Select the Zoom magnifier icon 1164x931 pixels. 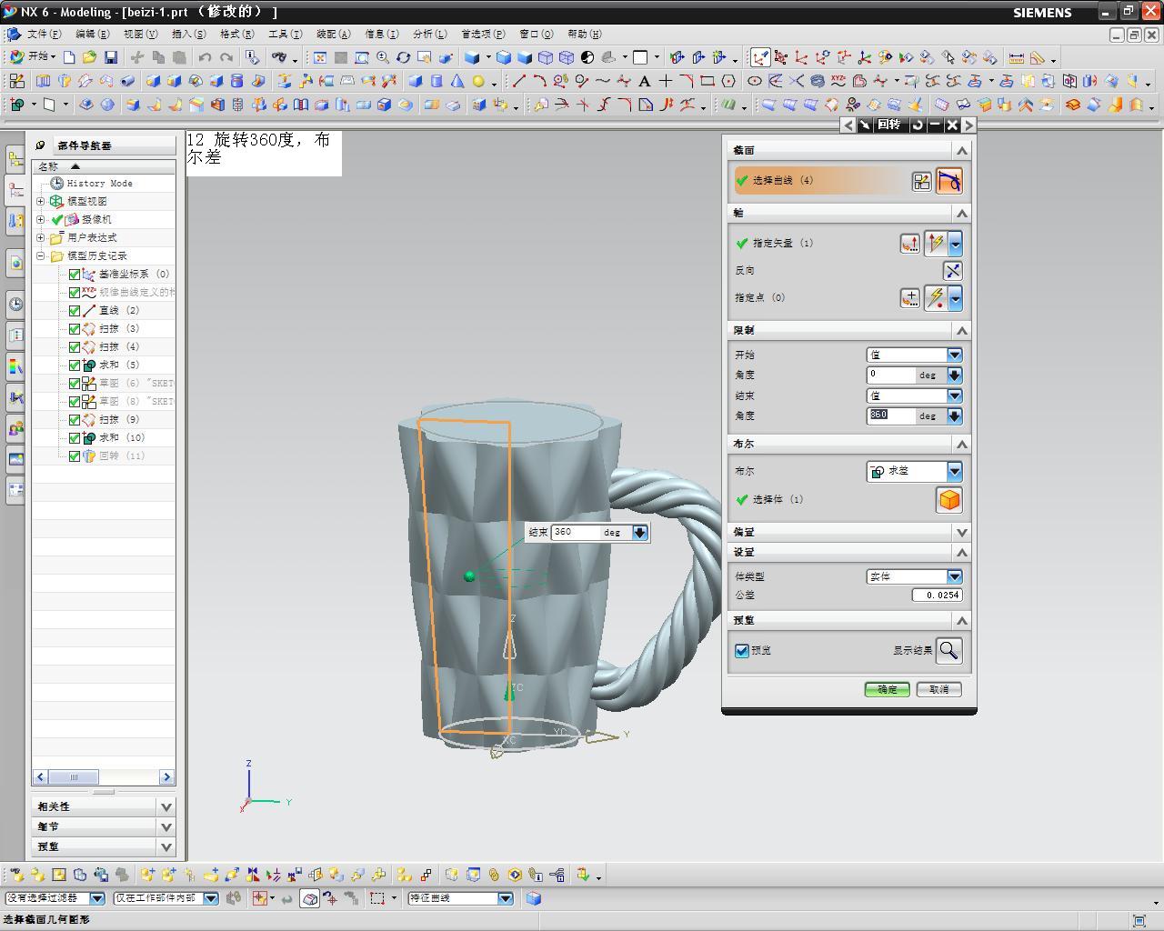(x=383, y=57)
